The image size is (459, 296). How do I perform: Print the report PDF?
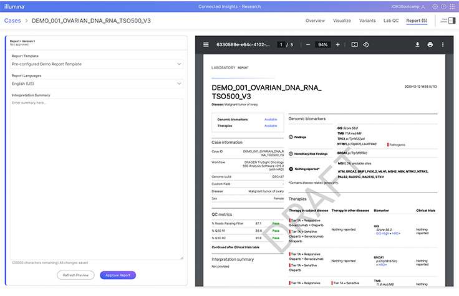point(430,45)
